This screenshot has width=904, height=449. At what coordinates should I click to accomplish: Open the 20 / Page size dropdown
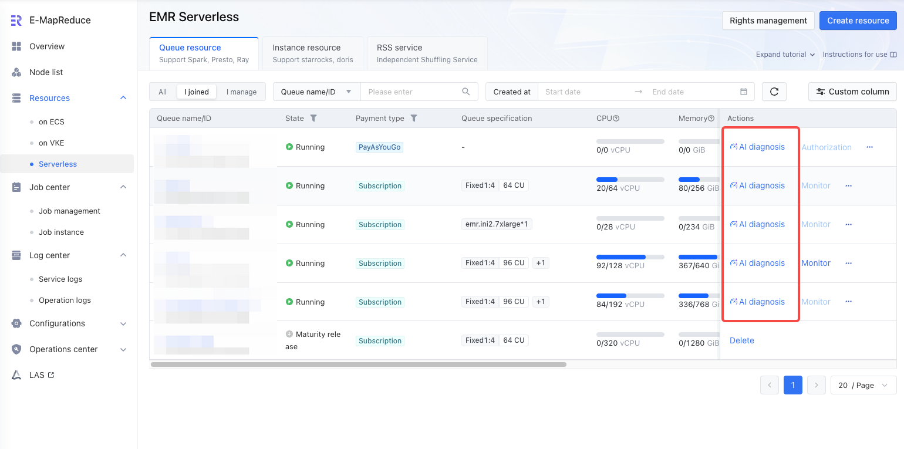tap(863, 385)
